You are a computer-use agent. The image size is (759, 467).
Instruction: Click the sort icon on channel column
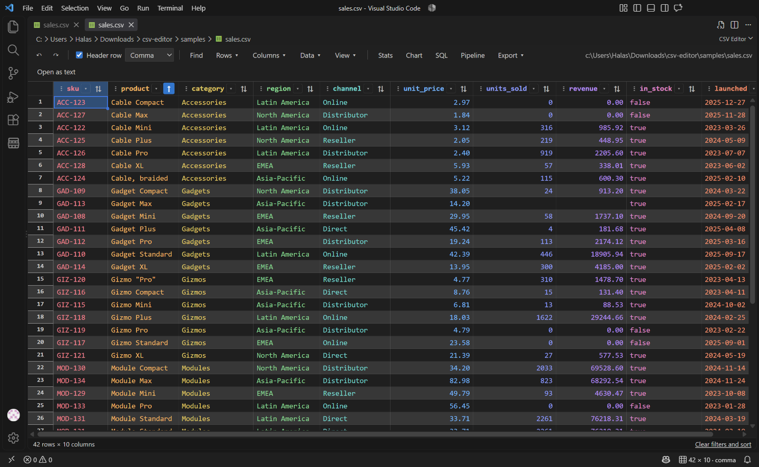(x=381, y=89)
